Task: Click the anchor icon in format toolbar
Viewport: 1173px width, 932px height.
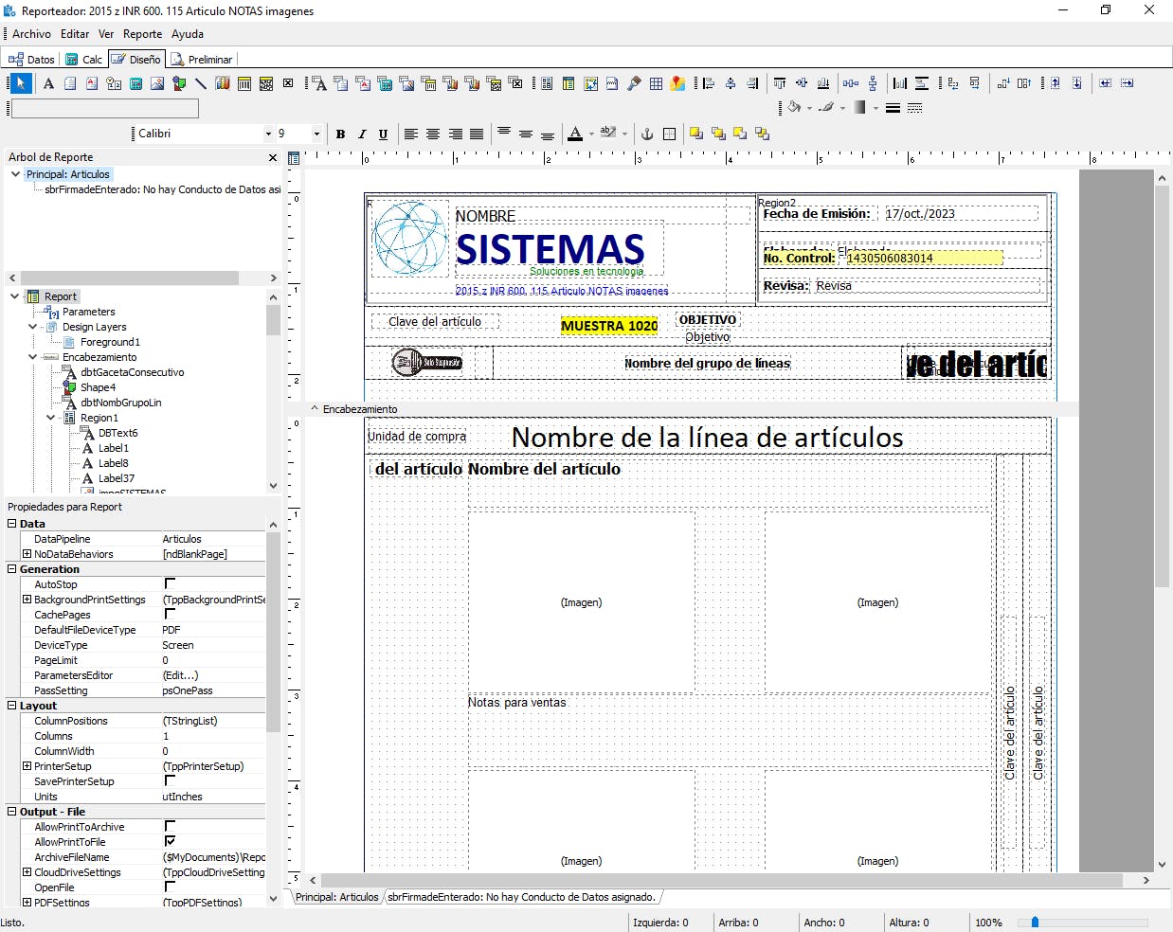Action: [x=647, y=134]
